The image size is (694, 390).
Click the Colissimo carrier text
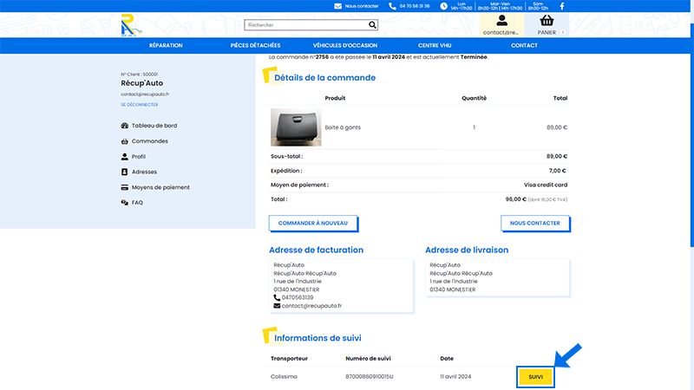(x=284, y=377)
